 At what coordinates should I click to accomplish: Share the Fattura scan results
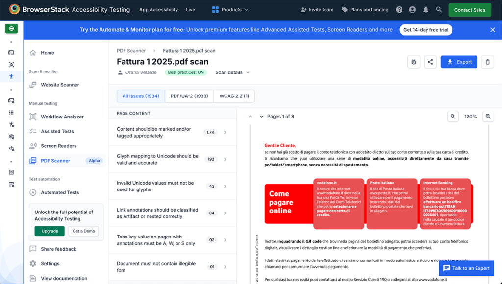(430, 62)
